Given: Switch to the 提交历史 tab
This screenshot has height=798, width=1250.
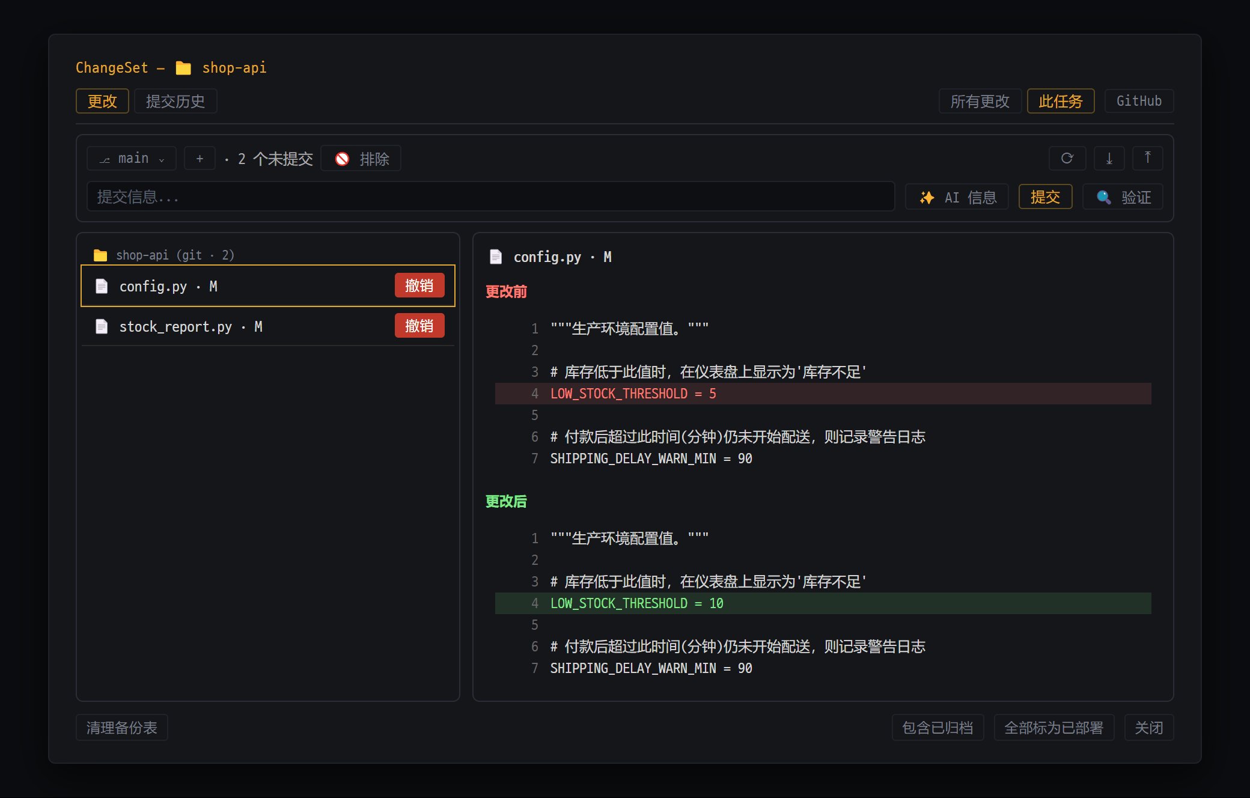Looking at the screenshot, I should [x=175, y=101].
